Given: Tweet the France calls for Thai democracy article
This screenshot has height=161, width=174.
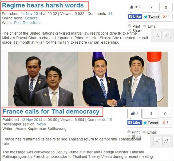Looking at the screenshot, I should click(151, 123).
